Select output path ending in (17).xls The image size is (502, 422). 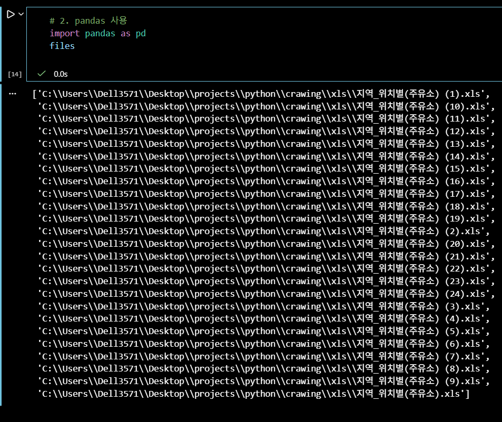coord(267,194)
